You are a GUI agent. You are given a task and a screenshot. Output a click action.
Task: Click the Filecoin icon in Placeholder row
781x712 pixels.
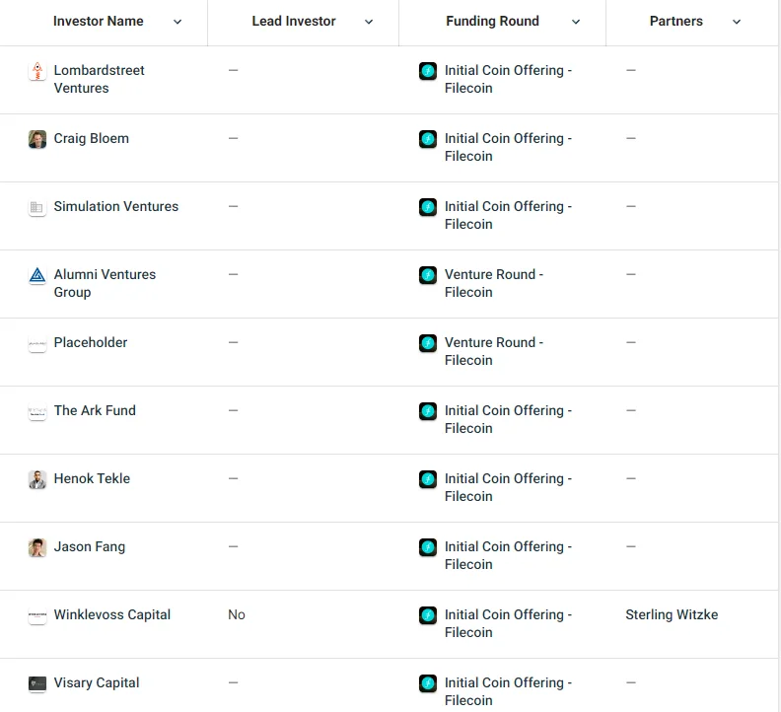tap(428, 343)
